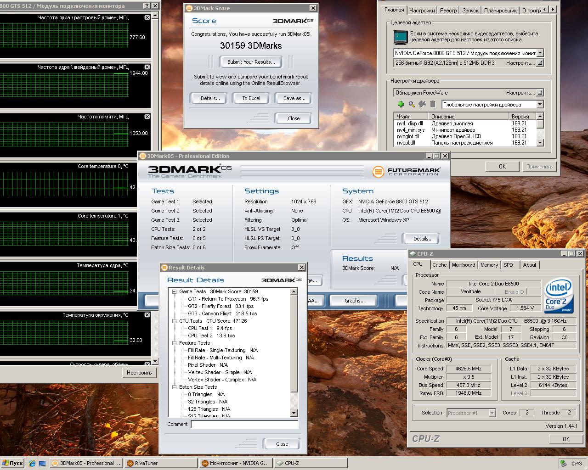Screen dimensions: 588x470
Task: Open the SPD tab in CPU-Z
Action: [x=508, y=265]
